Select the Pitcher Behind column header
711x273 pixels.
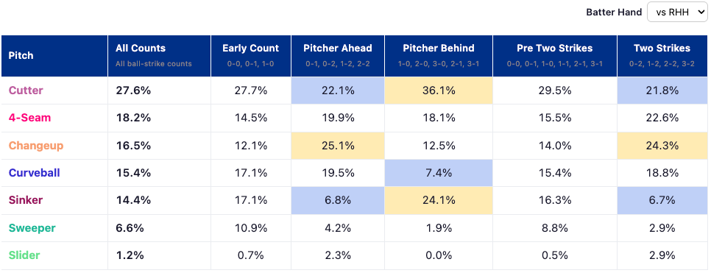click(x=439, y=56)
